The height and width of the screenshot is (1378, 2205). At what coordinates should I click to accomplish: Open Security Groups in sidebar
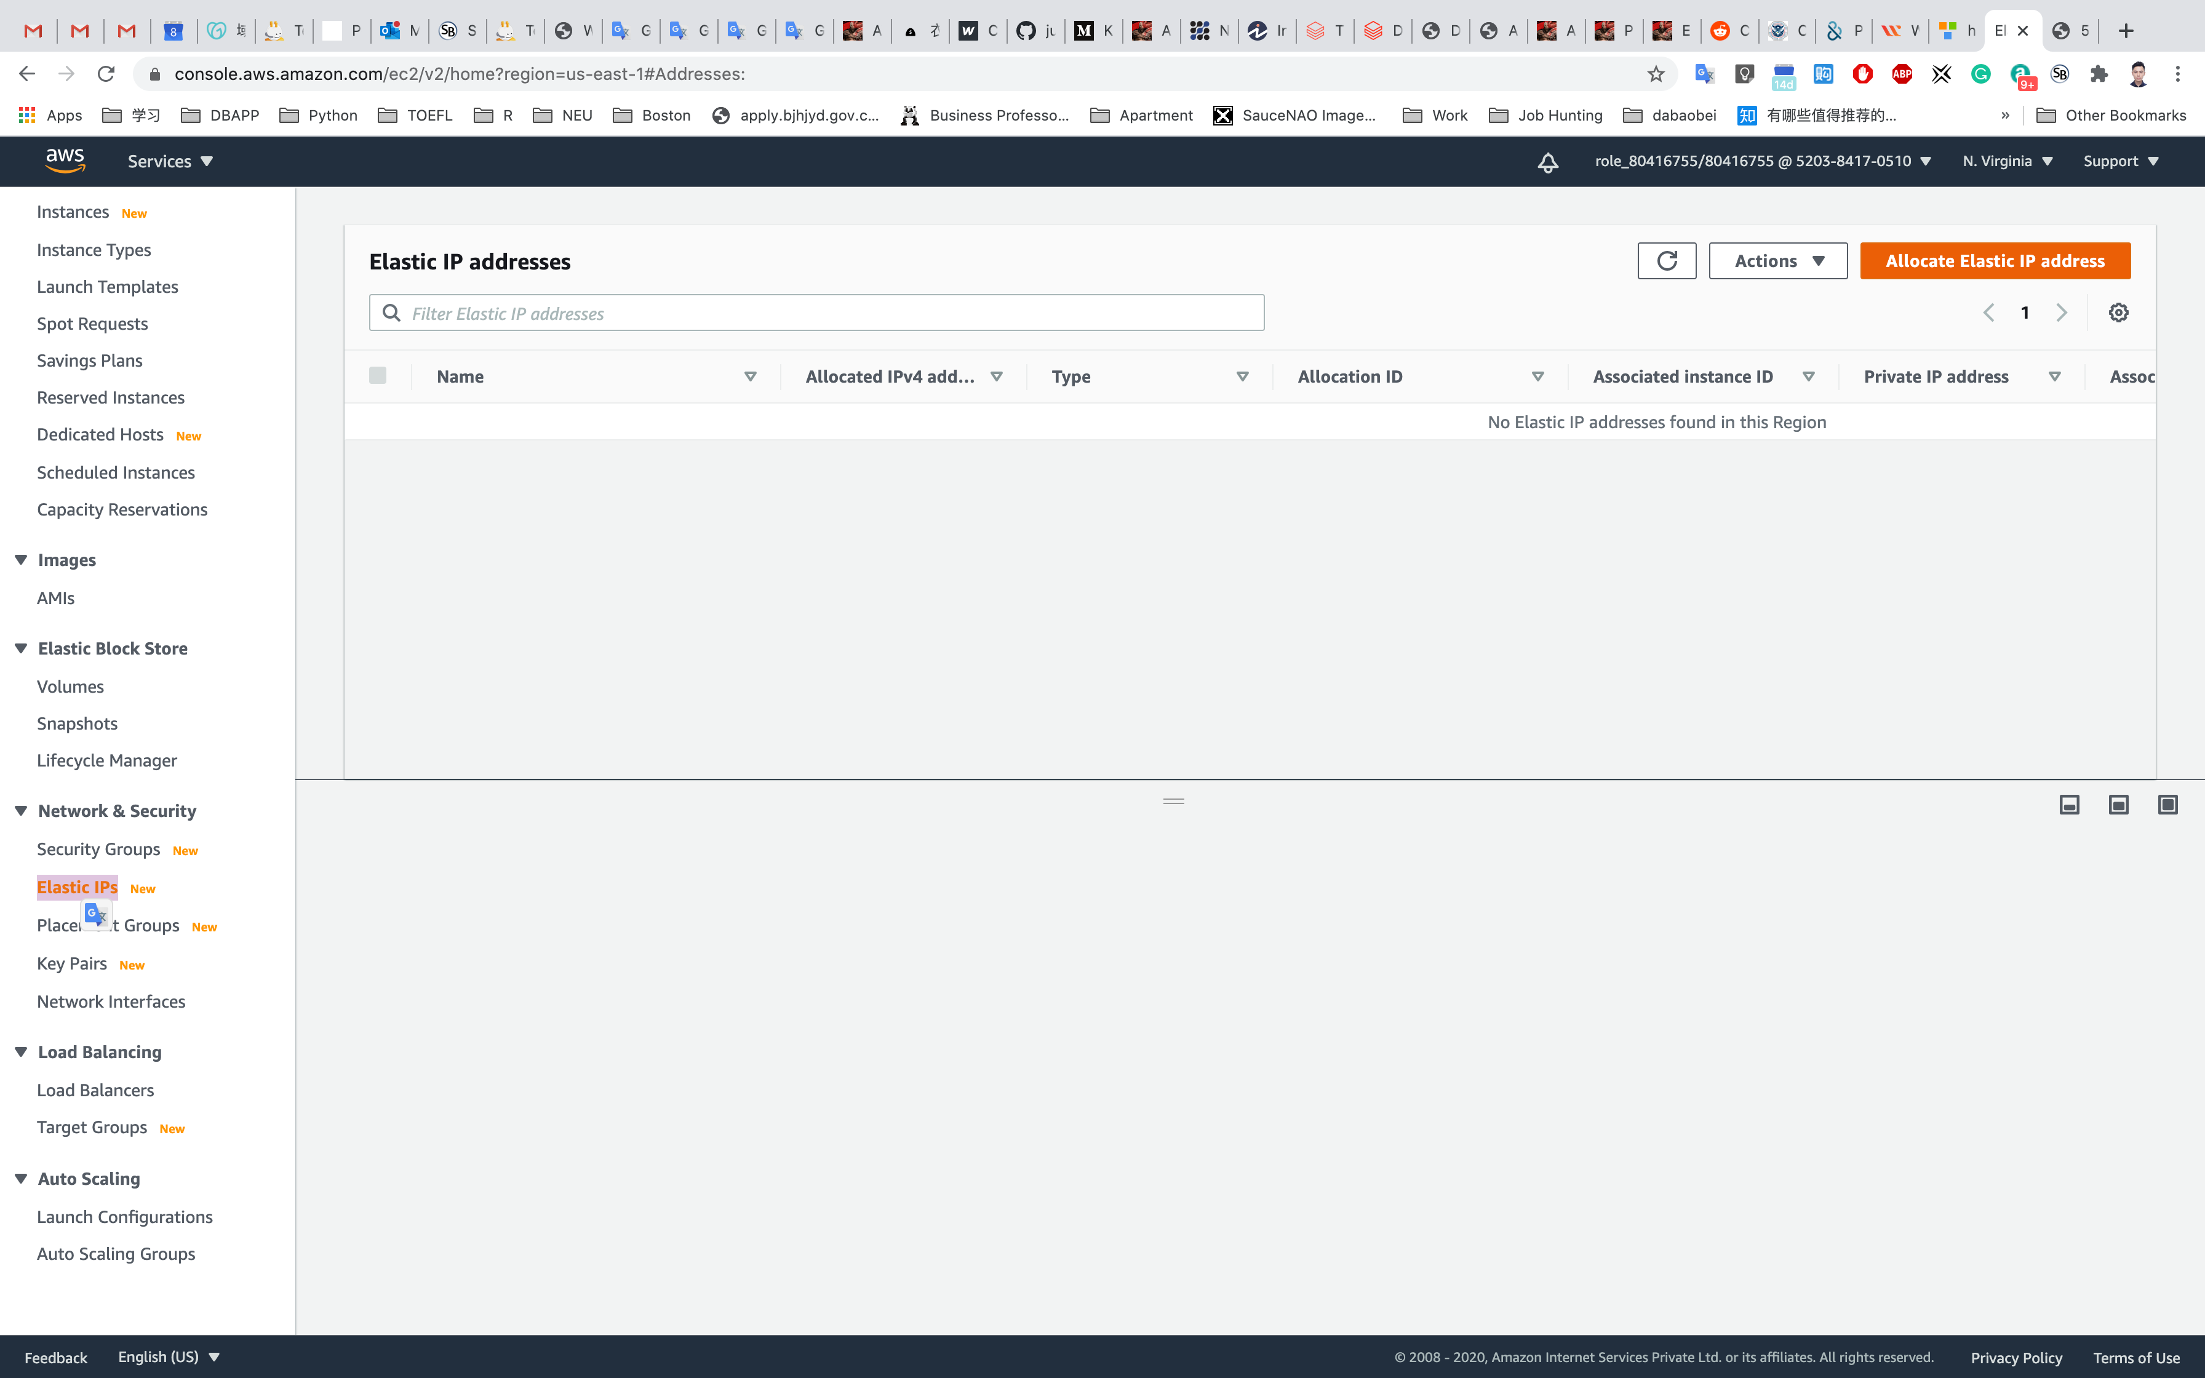pos(98,848)
